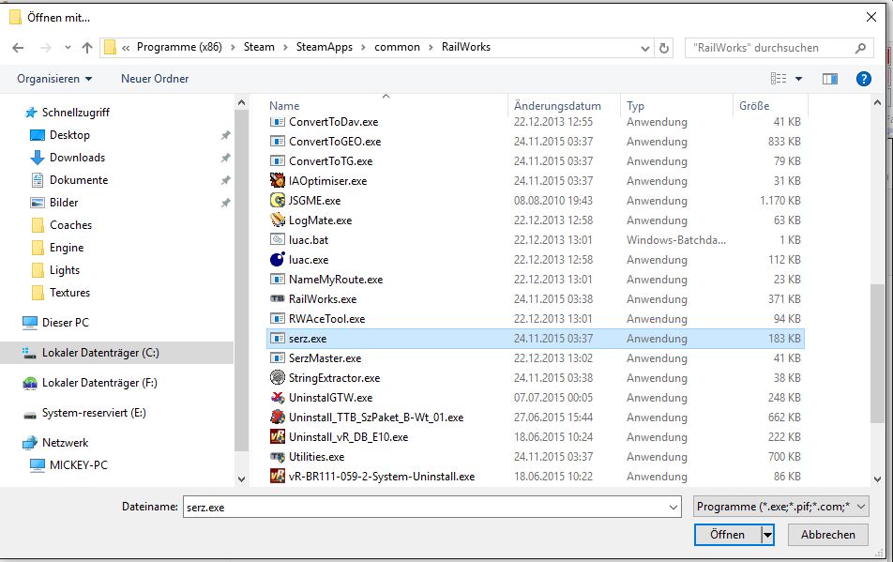Click the JSGME.exe file icon

278,201
